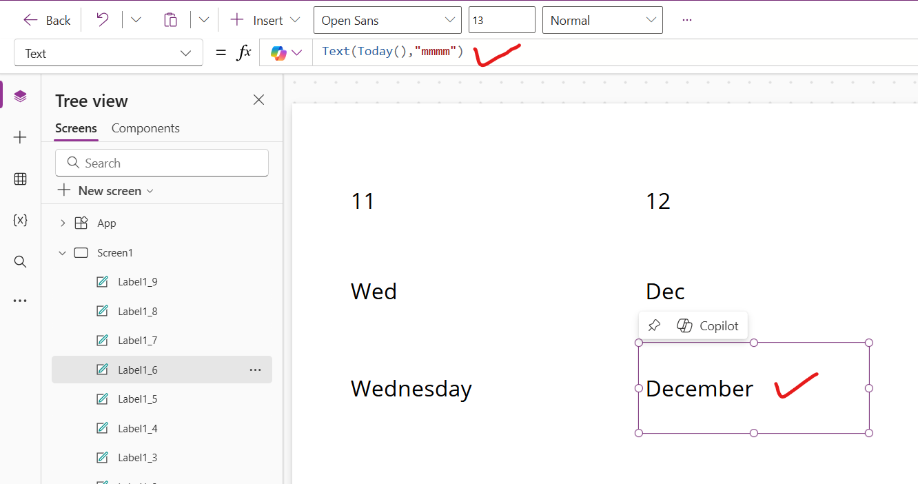The width and height of the screenshot is (918, 484).
Task: Open the Tree view icon in left rail
Action: 20,96
